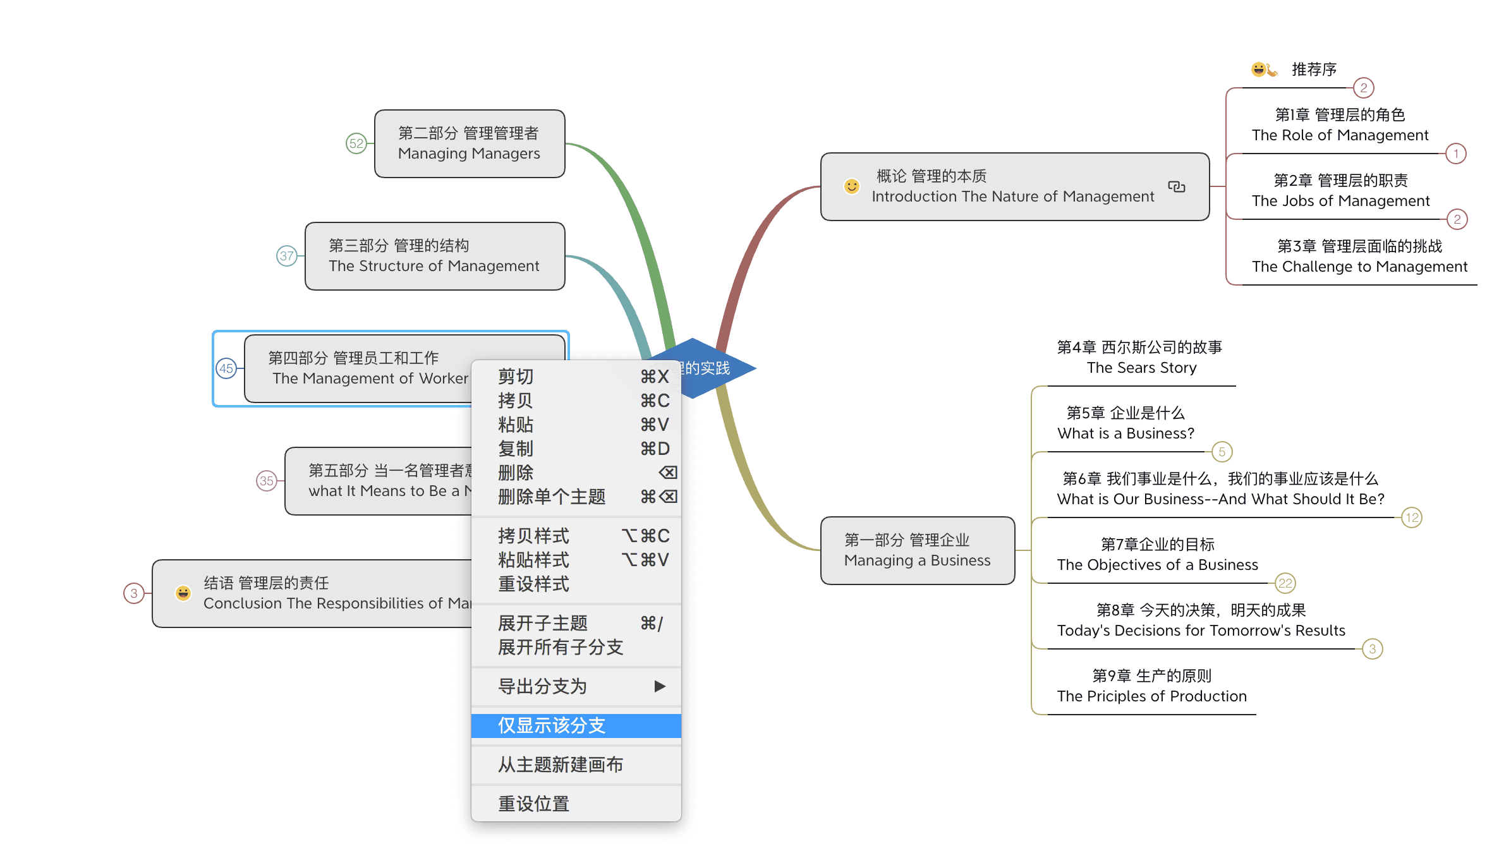Collapse the 22 badge after 第7章企业的目标
The image size is (1499, 853).
tap(1285, 583)
